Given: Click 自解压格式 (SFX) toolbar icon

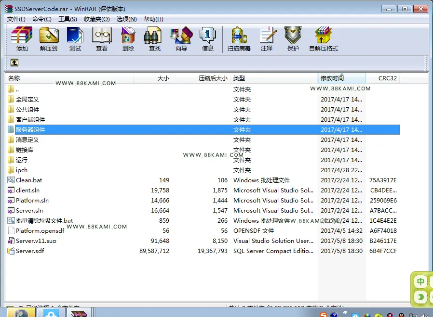Looking at the screenshot, I should (x=324, y=39).
